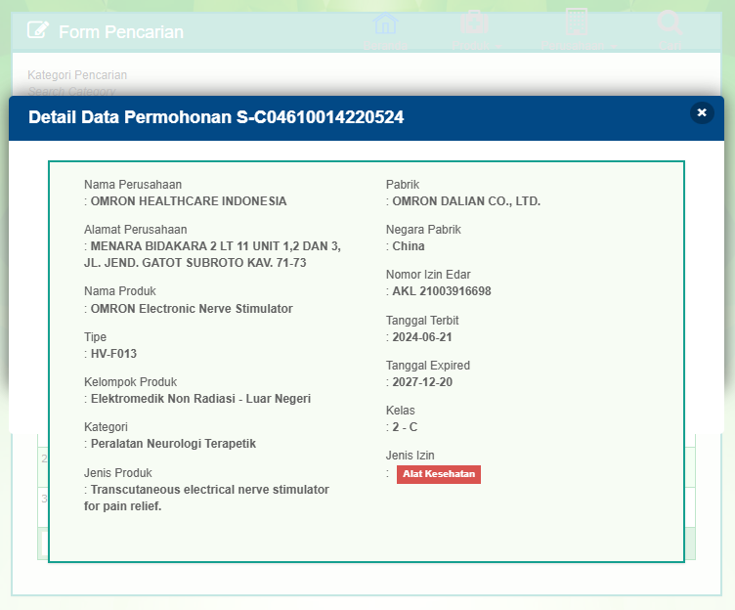Click the 2024-06-21 issue date

pos(422,337)
